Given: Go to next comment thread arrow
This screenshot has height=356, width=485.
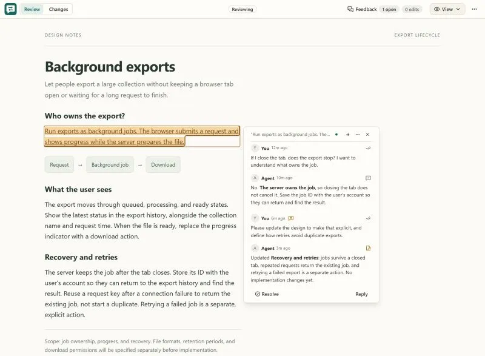Looking at the screenshot, I should point(347,135).
